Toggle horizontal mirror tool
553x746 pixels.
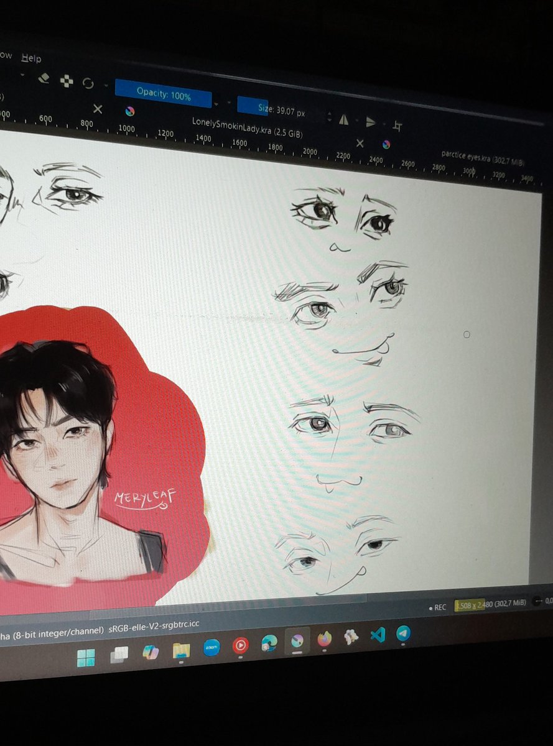point(344,120)
